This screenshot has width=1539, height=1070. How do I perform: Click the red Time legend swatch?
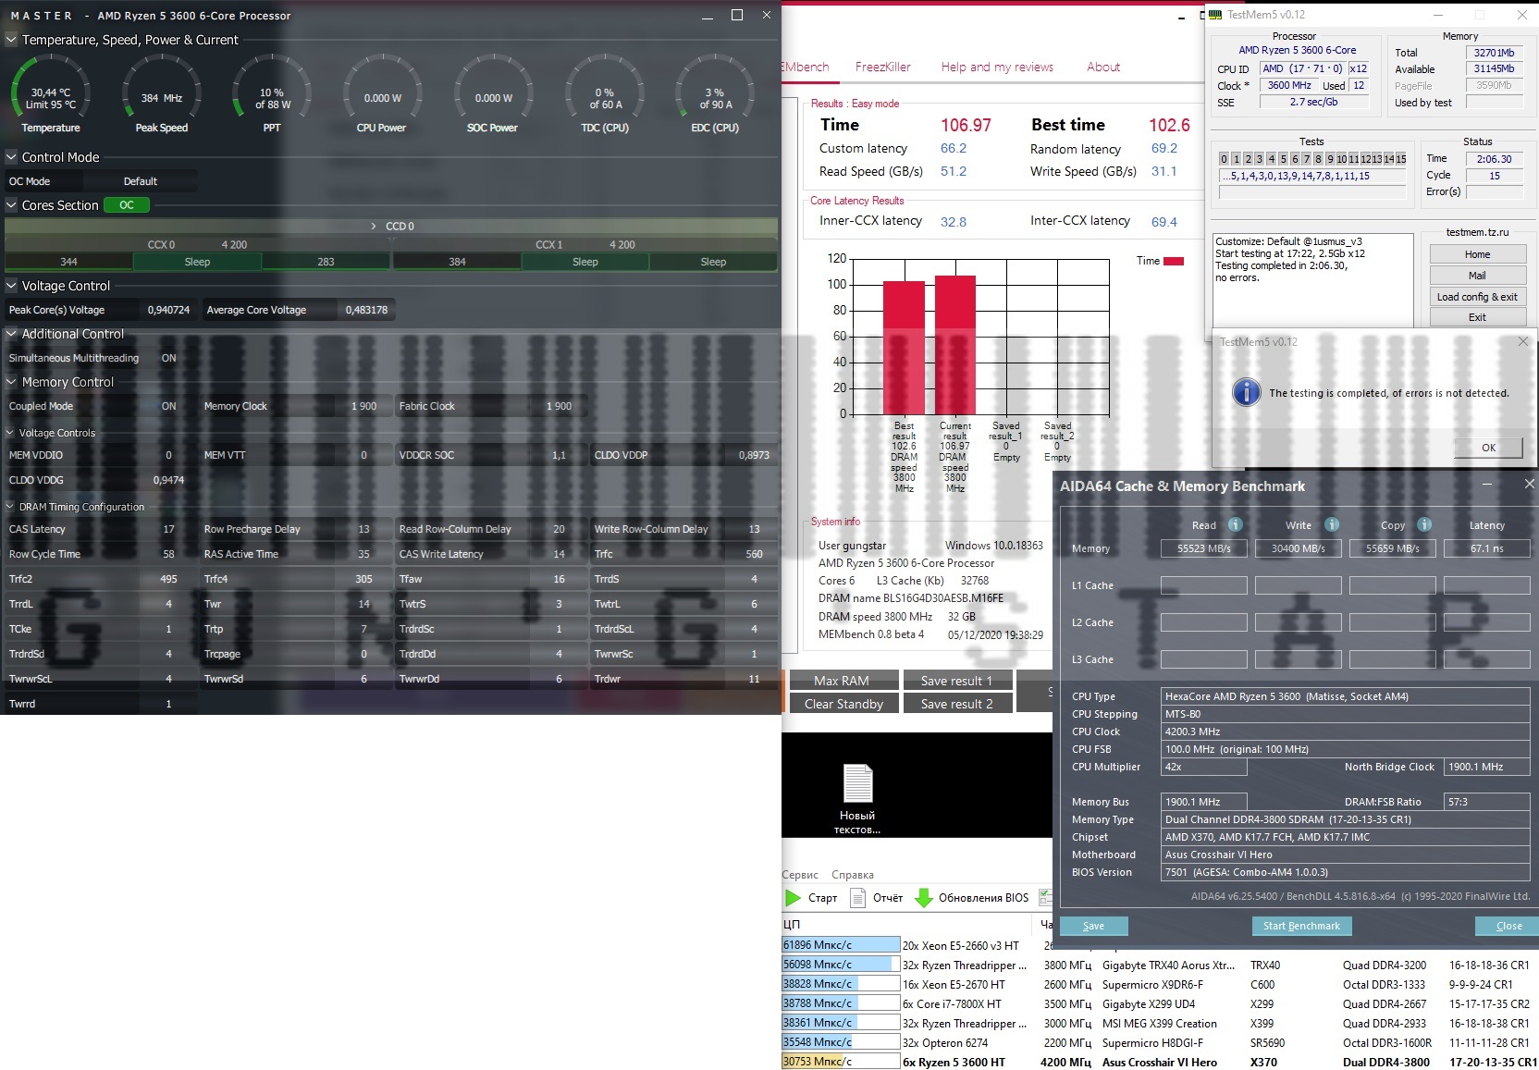(1174, 261)
